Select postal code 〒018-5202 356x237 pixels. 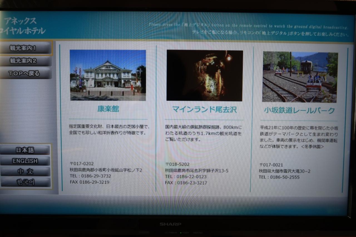click(x=177, y=164)
